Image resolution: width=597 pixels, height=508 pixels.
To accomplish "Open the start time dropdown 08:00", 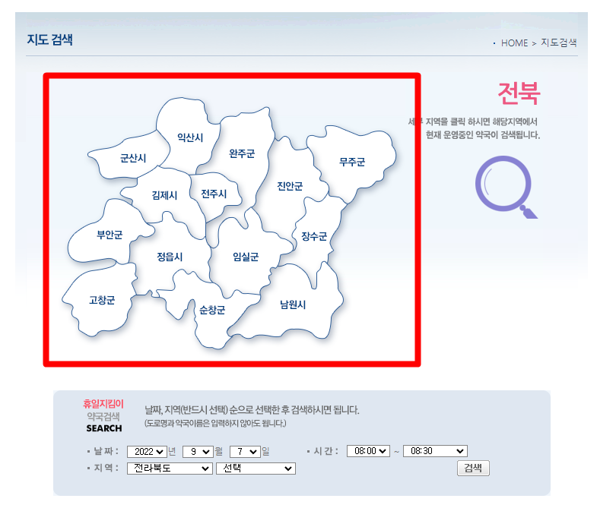I will [x=368, y=451].
